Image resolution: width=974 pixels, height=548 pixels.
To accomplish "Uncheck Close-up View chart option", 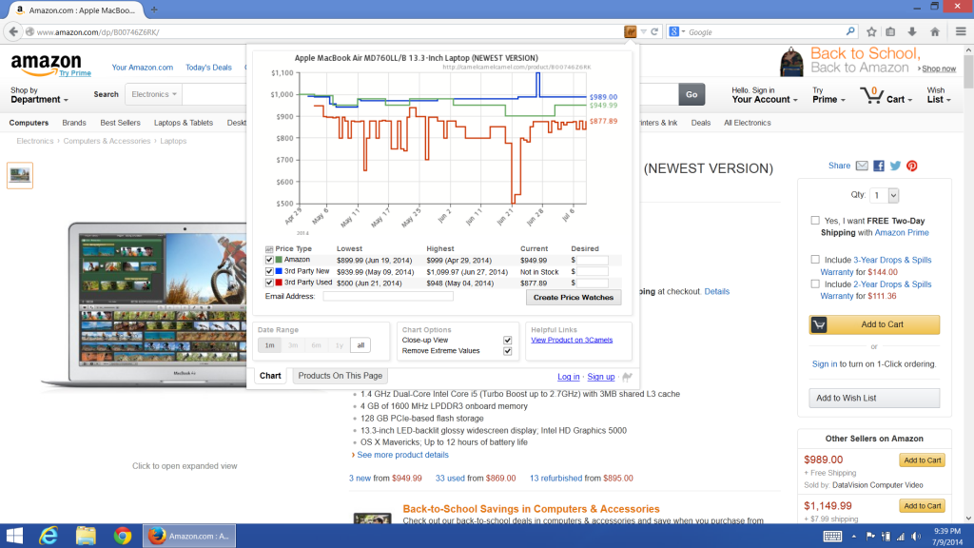I will pyautogui.click(x=508, y=340).
